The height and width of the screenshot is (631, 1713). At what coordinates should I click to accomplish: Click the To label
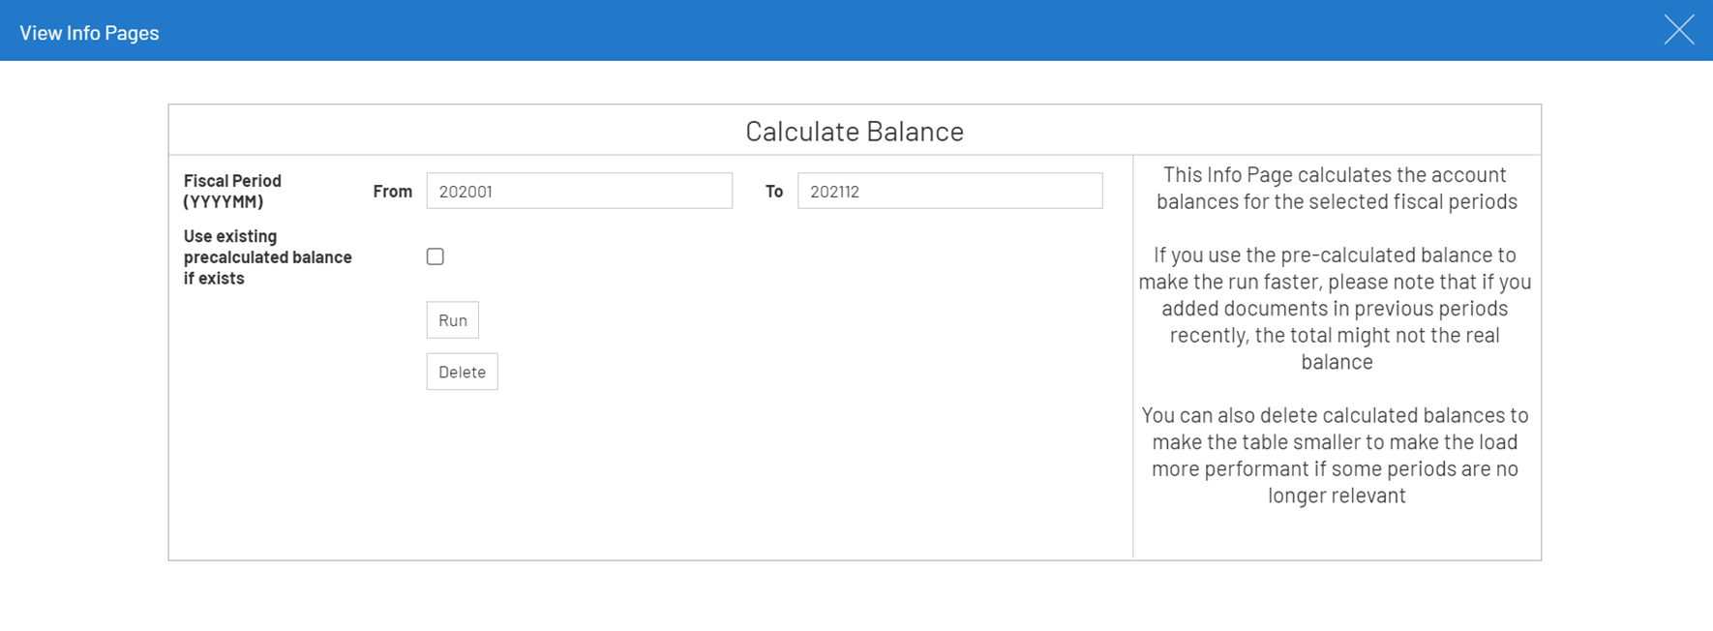[x=773, y=192]
